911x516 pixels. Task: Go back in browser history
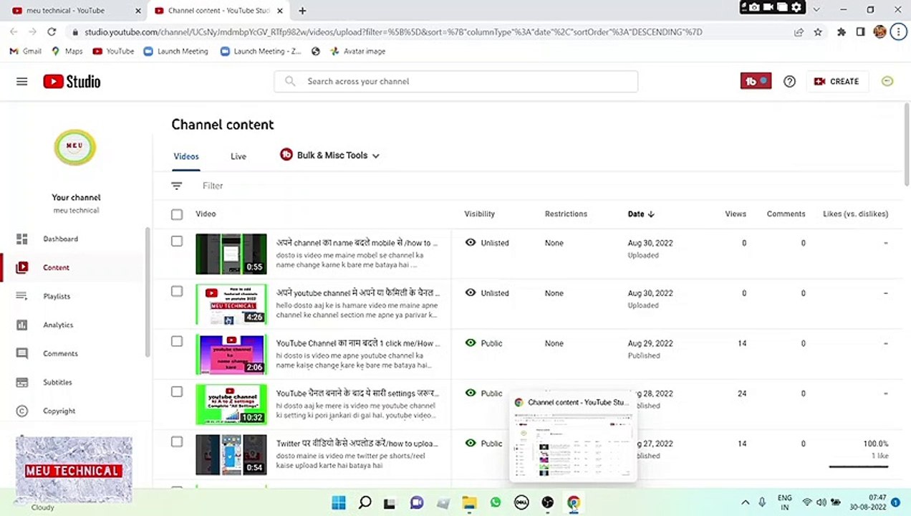[14, 32]
